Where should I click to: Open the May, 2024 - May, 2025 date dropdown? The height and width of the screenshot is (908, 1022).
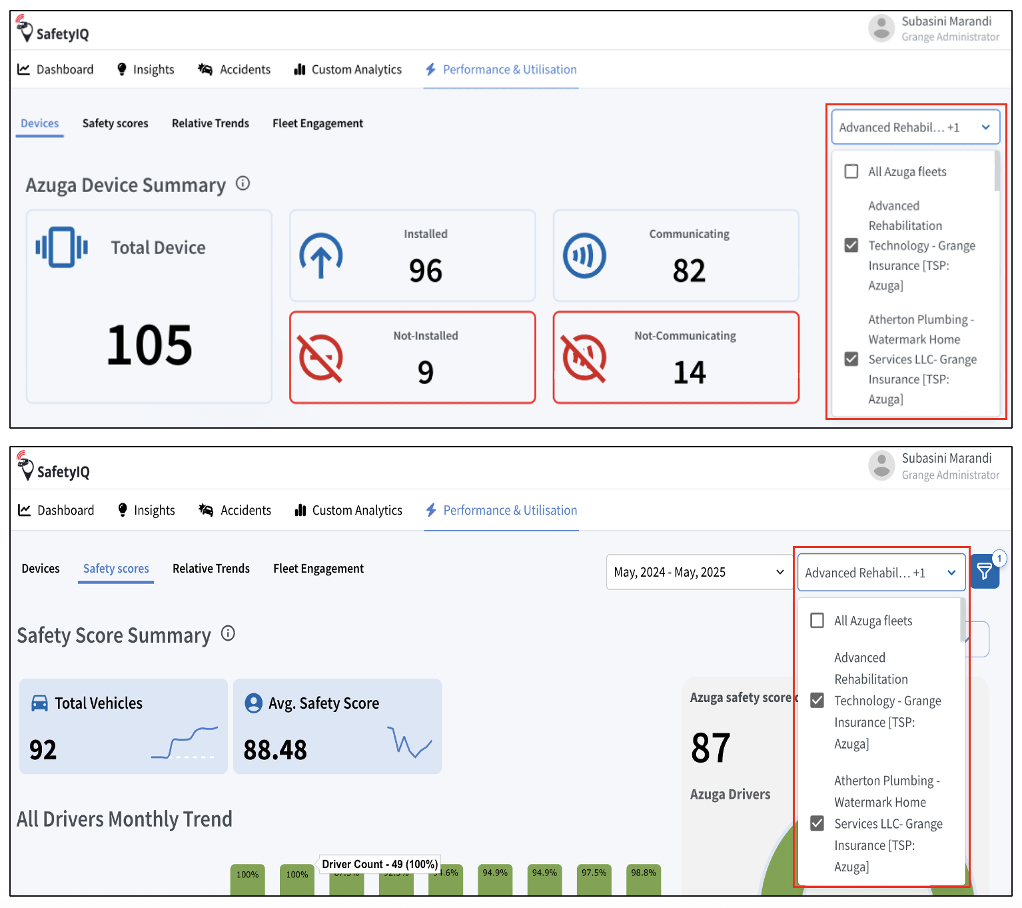point(700,572)
